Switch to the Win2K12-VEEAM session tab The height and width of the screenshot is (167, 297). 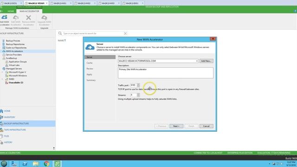[36, 3]
